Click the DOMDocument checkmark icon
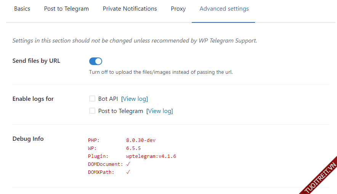This screenshot has width=337, height=194. (x=128, y=164)
